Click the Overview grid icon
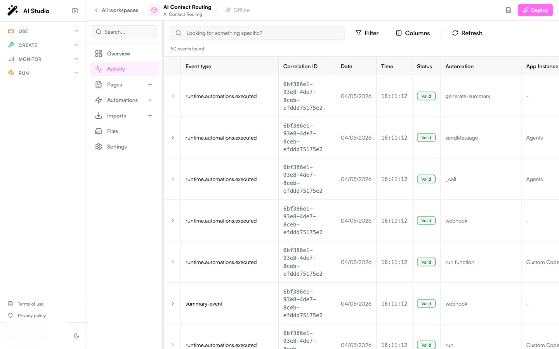The height and width of the screenshot is (349, 559). point(99,54)
